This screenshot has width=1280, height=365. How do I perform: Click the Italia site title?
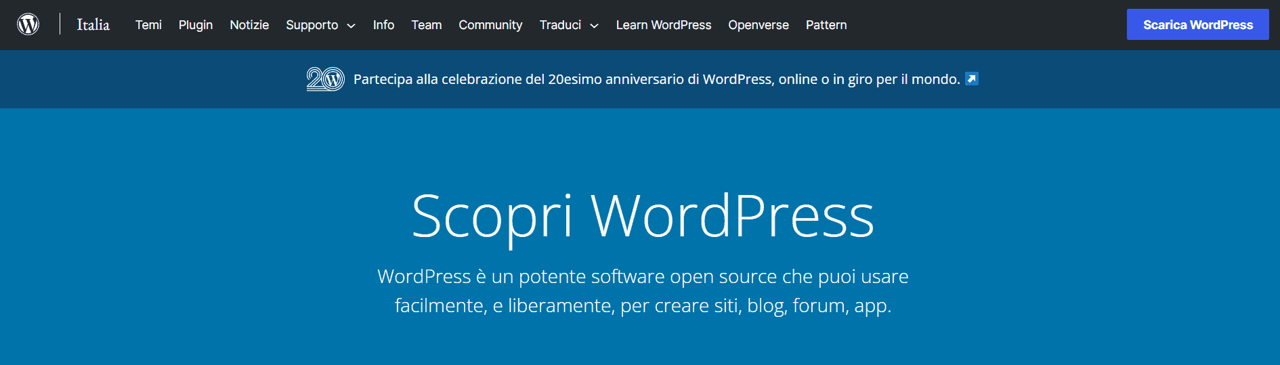pyautogui.click(x=93, y=24)
